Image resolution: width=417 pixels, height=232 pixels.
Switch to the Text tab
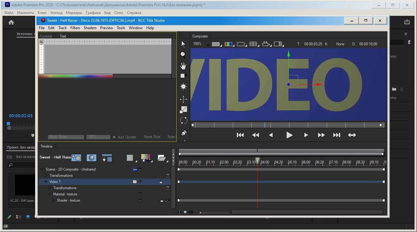pyautogui.click(x=63, y=36)
